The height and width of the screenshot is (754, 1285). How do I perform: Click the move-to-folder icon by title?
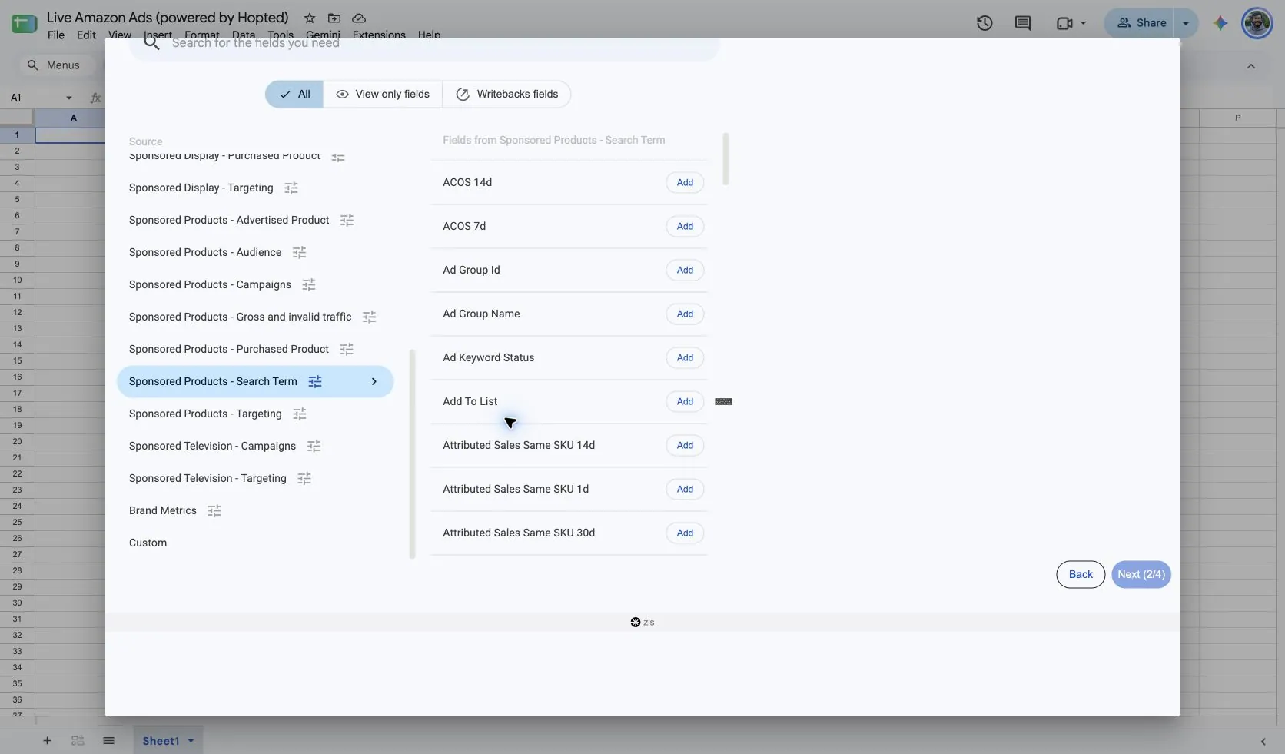tap(334, 18)
